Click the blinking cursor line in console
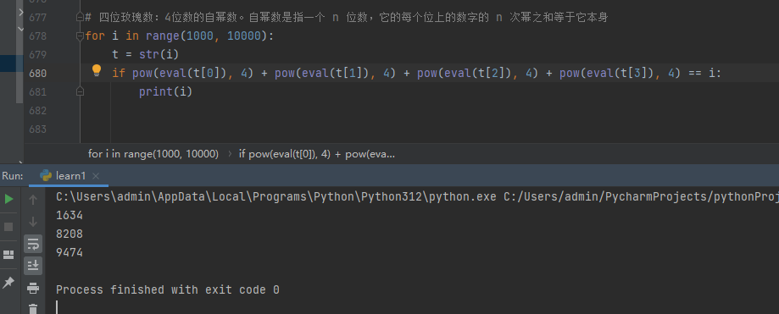Screen dimensions: 779x314 tap(57, 307)
